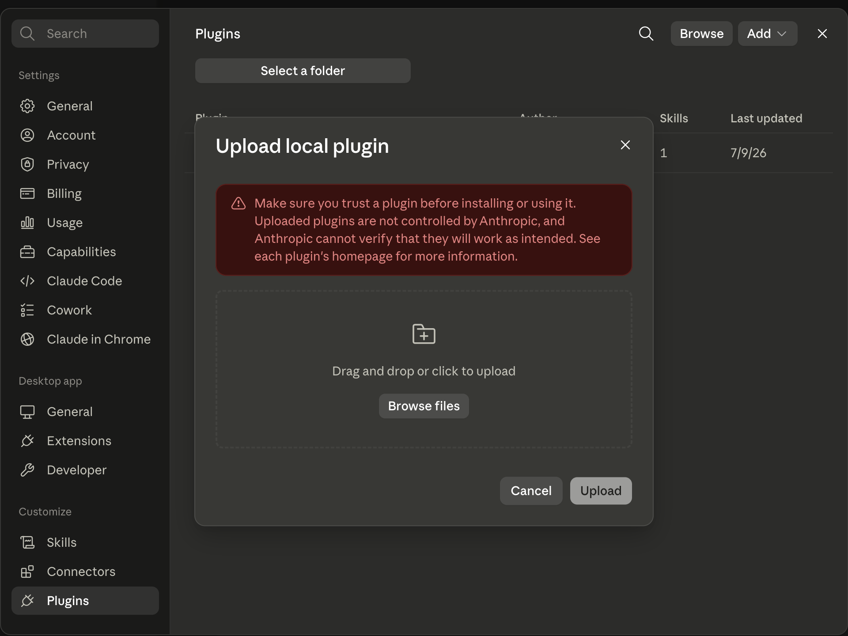Click the Skills column header
This screenshot has height=636, width=848.
click(x=674, y=118)
